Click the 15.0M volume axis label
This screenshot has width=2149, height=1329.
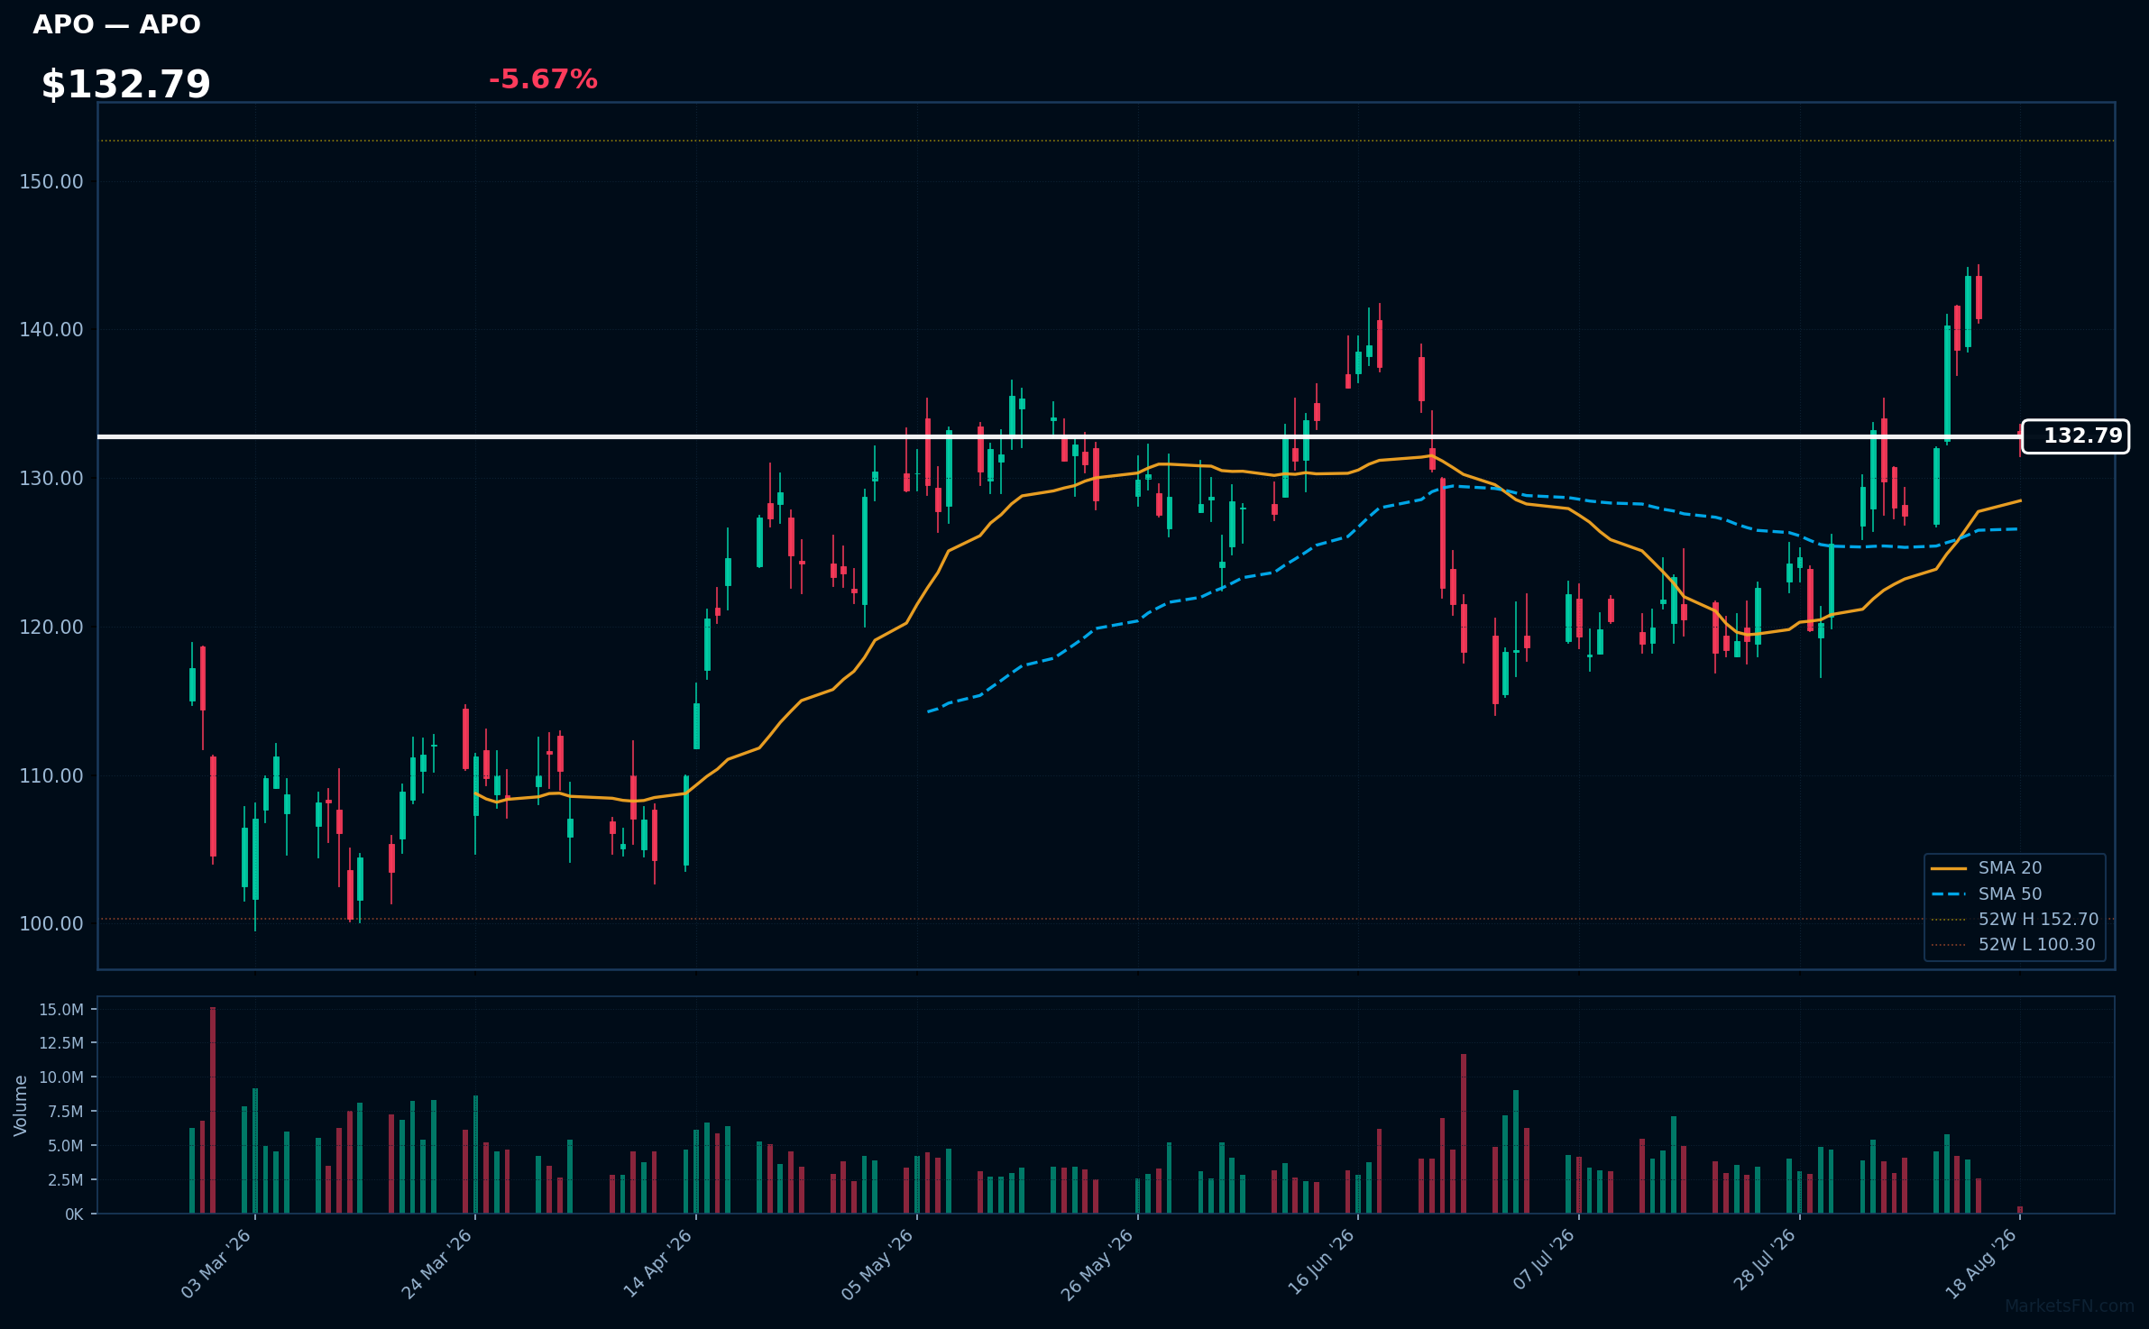[x=61, y=1010]
